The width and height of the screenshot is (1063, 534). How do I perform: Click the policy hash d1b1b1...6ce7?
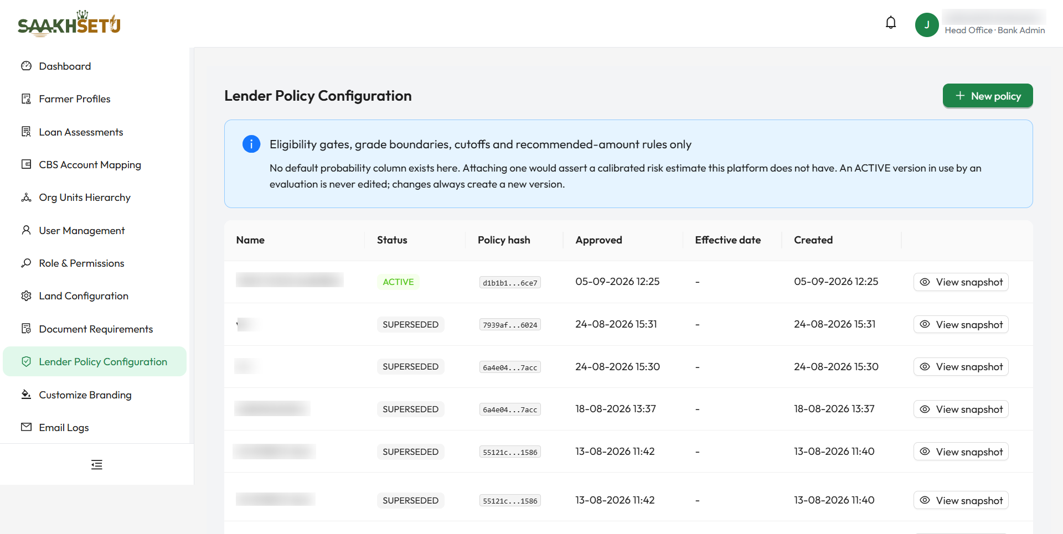510,283
